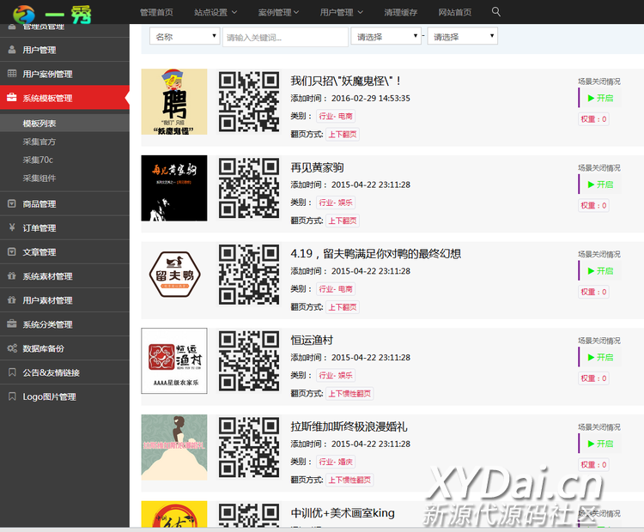This screenshot has width=644, height=532.
Task: Click user icon beside 用户管理 in sidebar
Action: pos(12,50)
